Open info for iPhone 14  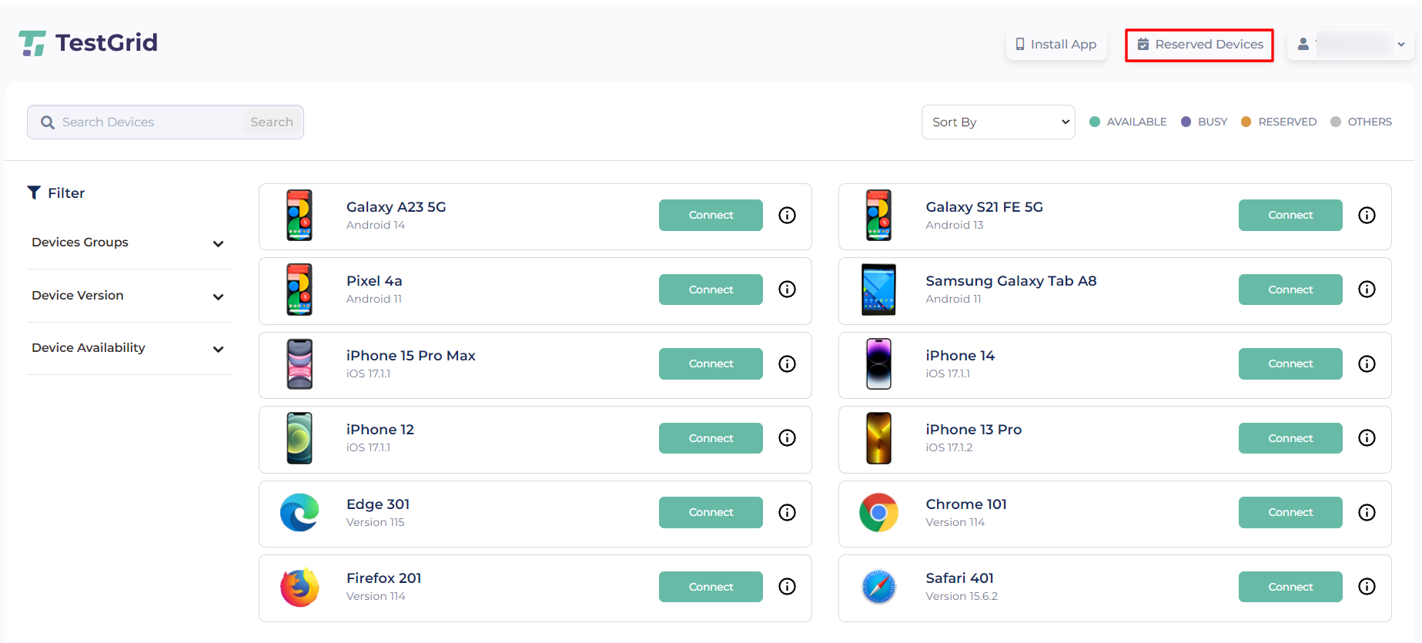click(1367, 363)
